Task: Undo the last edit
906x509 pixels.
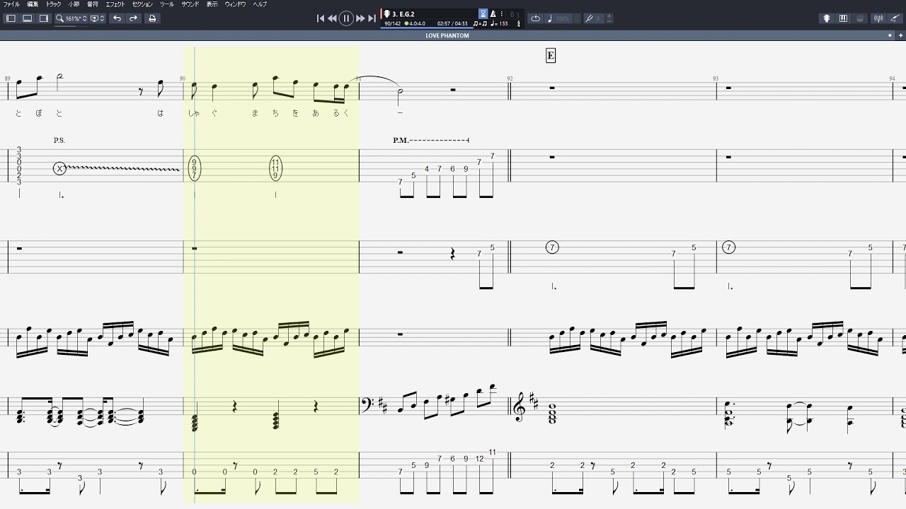Action: [117, 18]
